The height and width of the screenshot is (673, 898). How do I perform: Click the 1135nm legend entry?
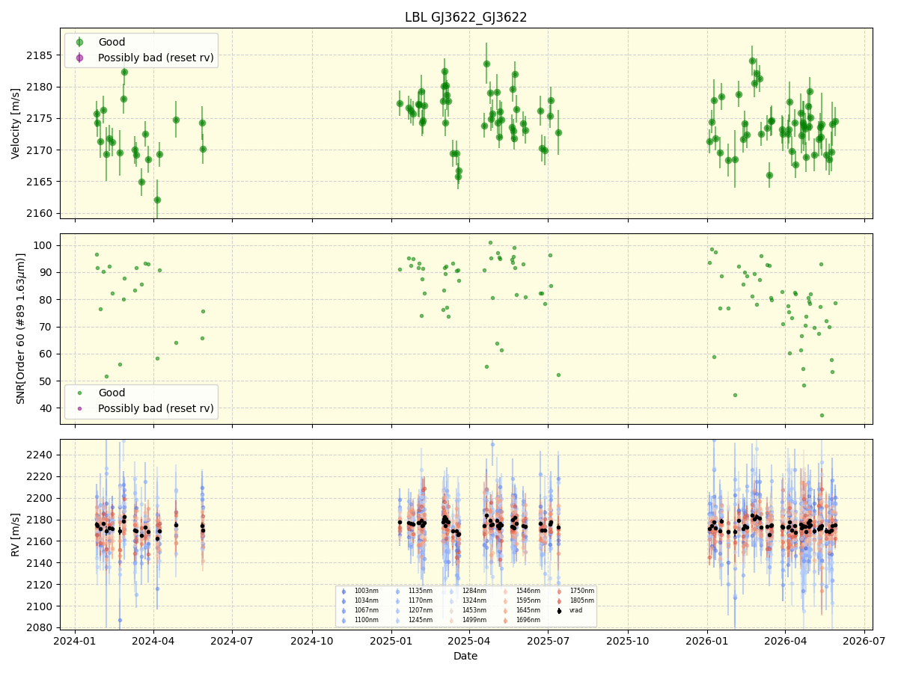coord(420,591)
